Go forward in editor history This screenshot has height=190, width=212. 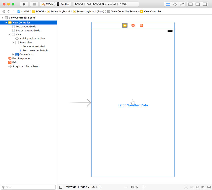[x=13, y=12]
